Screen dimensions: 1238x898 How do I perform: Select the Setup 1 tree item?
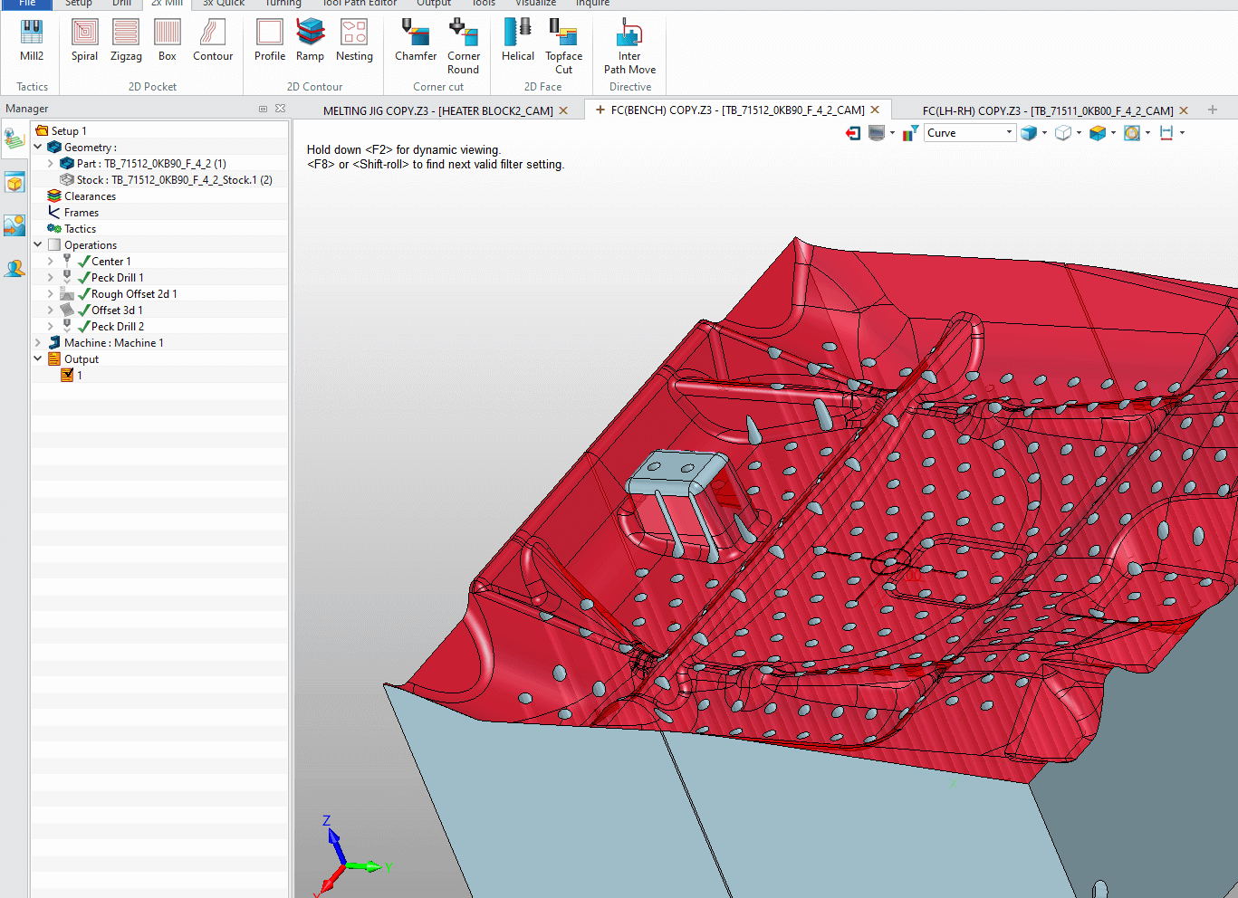click(x=69, y=131)
